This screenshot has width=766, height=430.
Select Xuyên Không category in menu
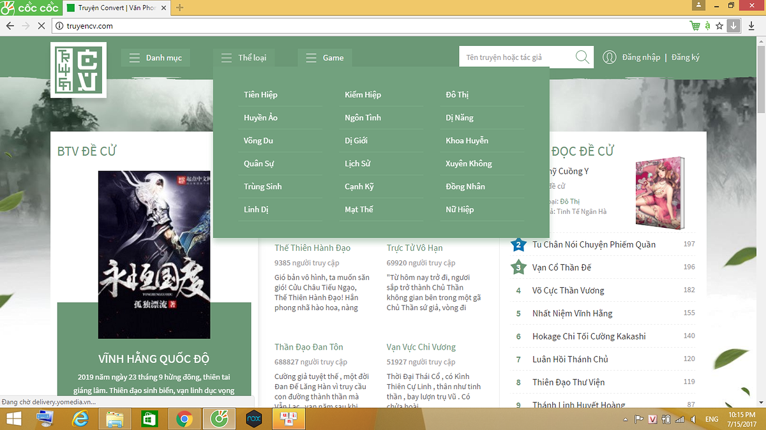469,163
